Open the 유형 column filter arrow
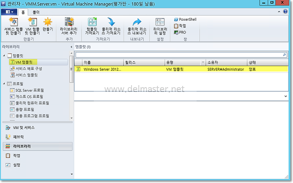The image size is (293, 183). pos(203,62)
